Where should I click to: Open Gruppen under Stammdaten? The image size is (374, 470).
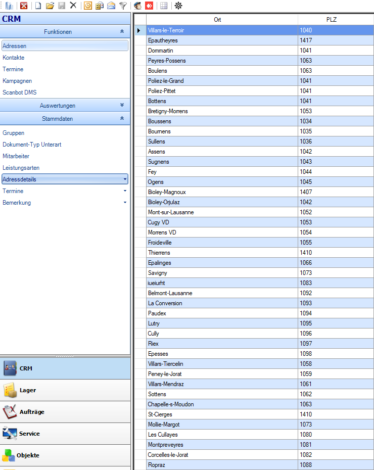point(14,133)
